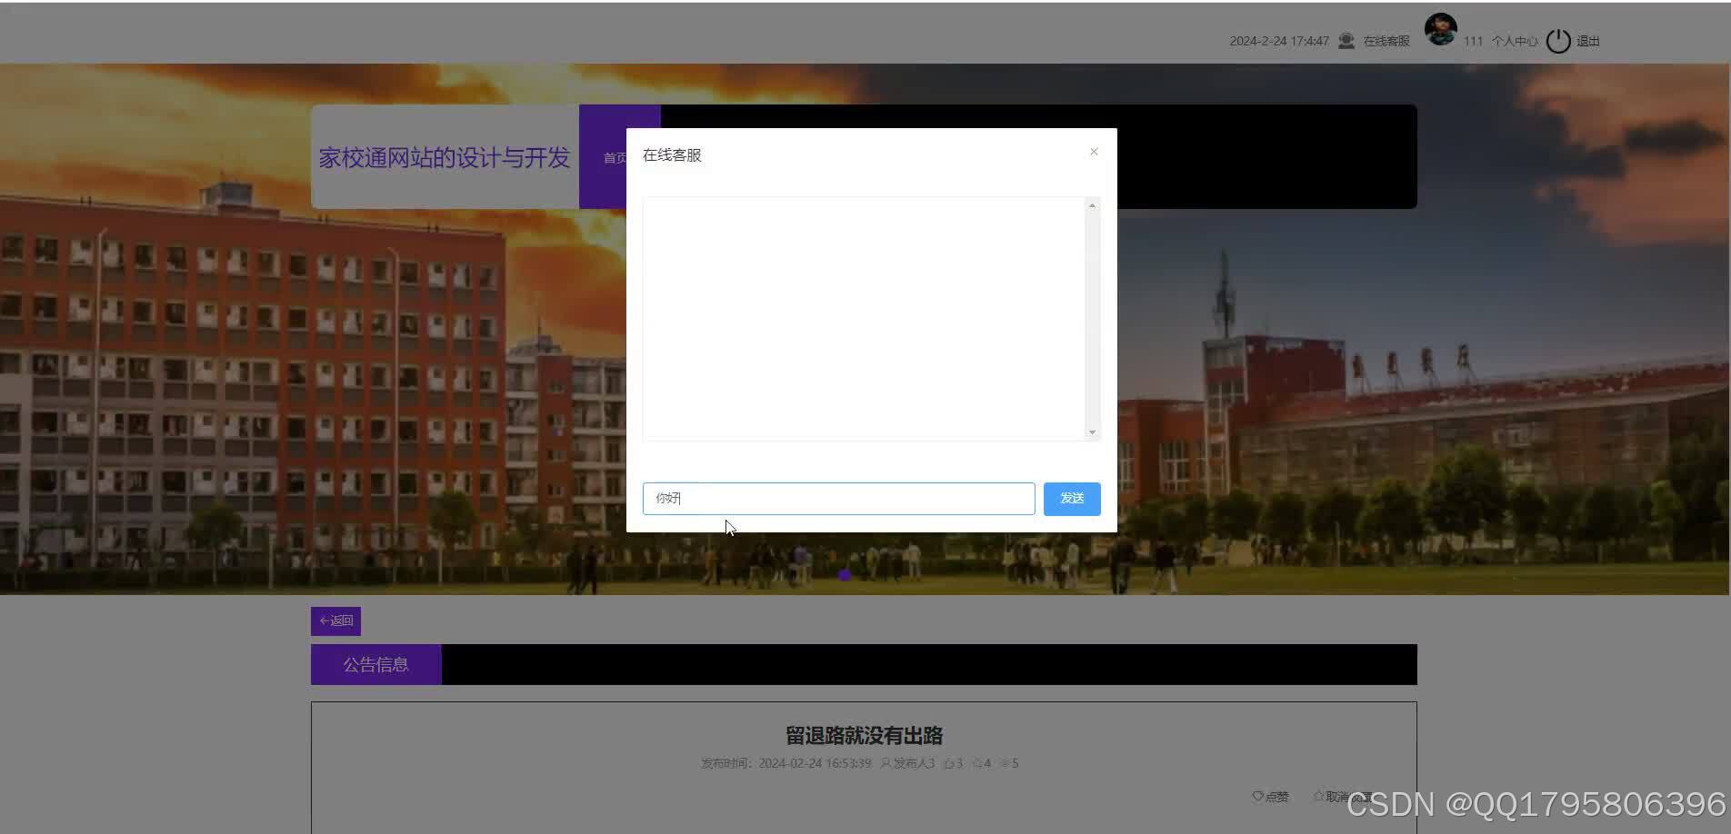This screenshot has width=1731, height=834.
Task: Switch to the 首页 navigation tab
Action: click(618, 156)
